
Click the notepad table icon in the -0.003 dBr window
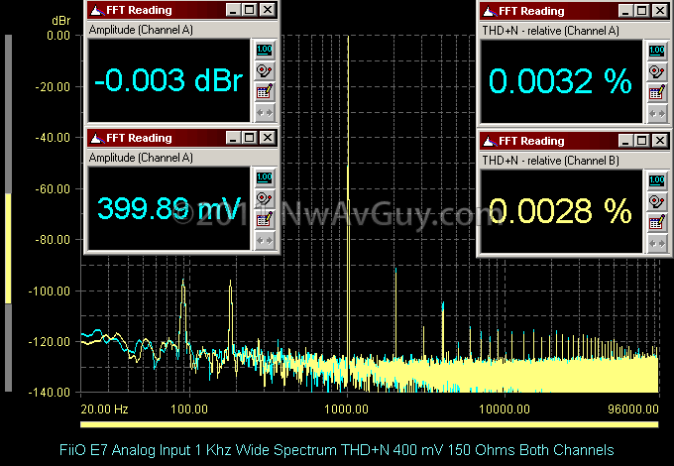[265, 92]
